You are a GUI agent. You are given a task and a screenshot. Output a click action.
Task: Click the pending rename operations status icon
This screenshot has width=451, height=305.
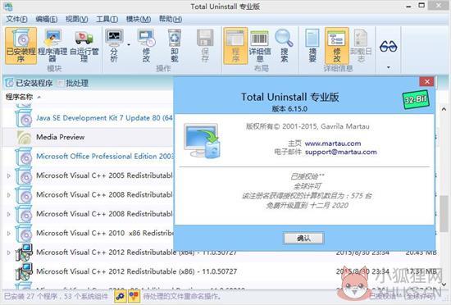pos(134,296)
